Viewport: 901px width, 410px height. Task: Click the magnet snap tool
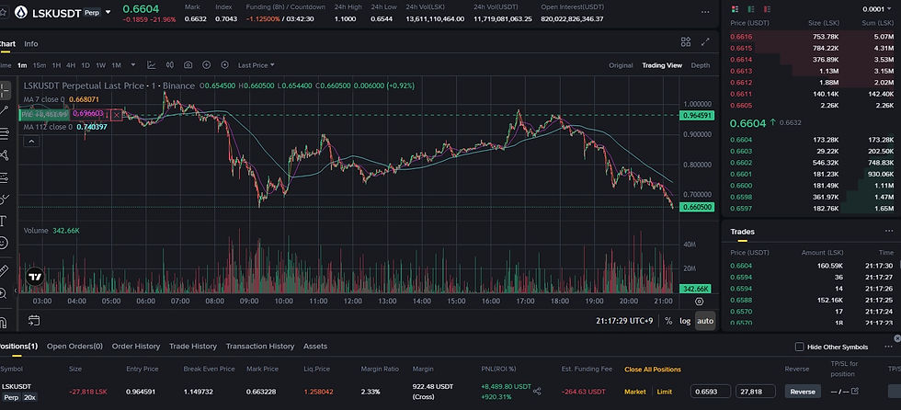[x=4, y=322]
